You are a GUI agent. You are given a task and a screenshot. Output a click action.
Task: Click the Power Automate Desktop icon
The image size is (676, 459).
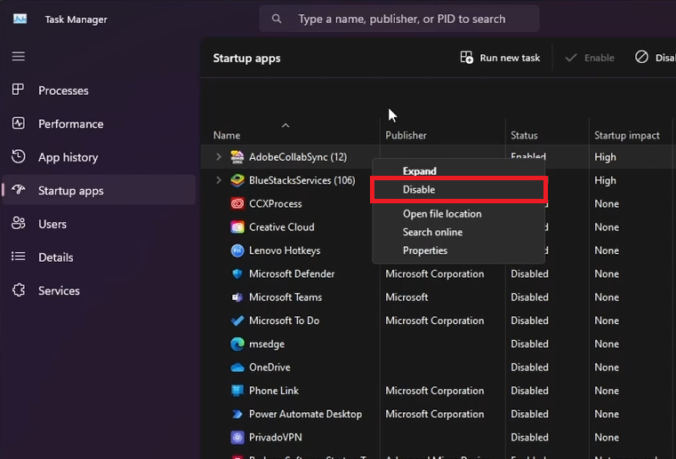tap(237, 415)
